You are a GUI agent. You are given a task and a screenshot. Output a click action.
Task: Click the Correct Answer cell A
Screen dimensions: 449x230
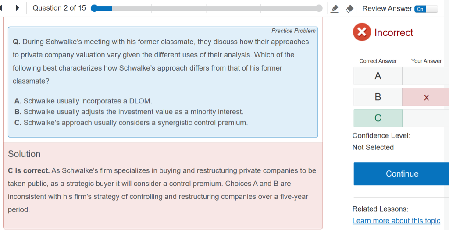(x=378, y=76)
